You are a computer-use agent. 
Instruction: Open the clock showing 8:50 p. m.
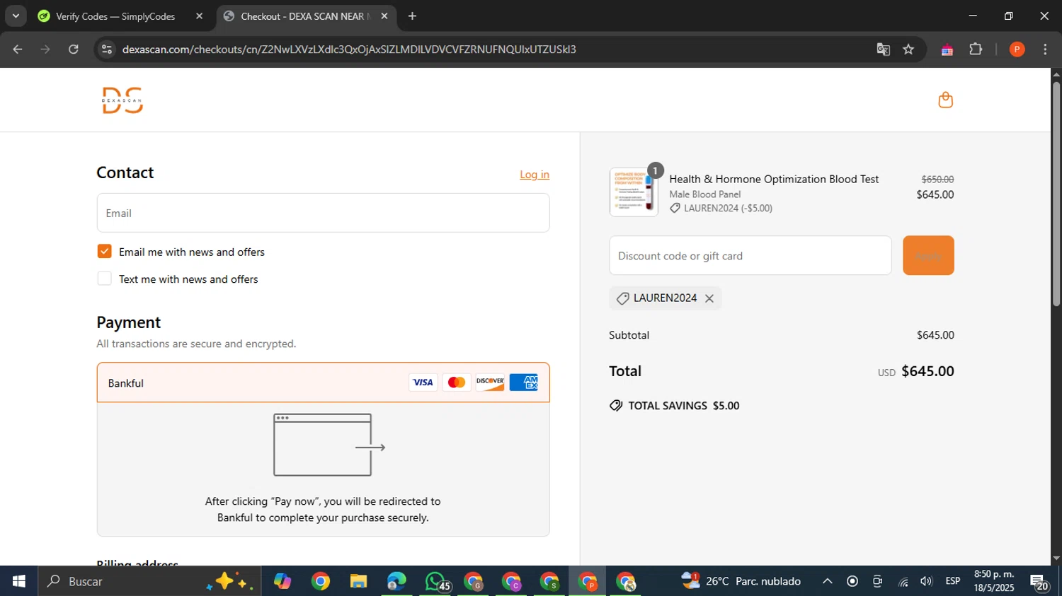coord(994,581)
